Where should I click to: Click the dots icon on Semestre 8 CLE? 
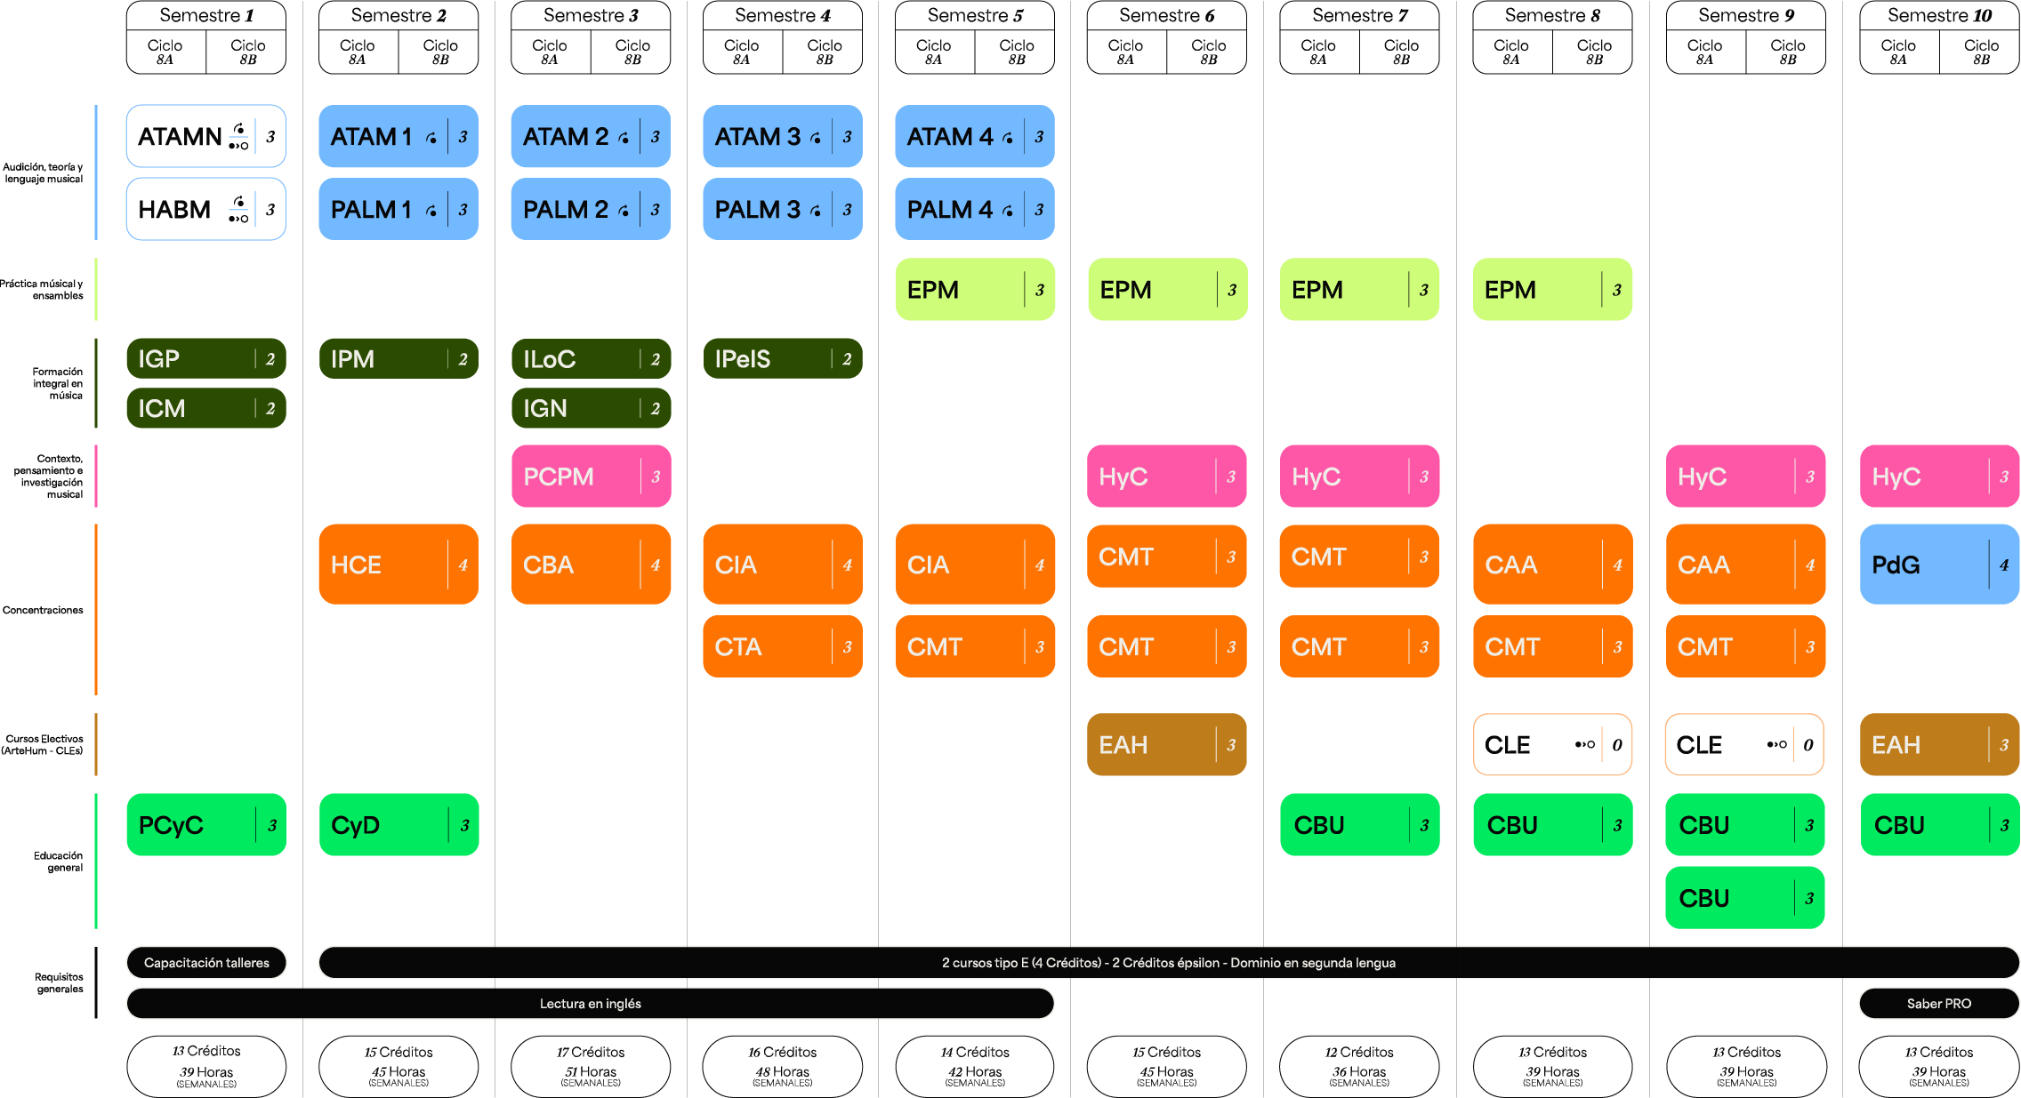(x=1585, y=745)
